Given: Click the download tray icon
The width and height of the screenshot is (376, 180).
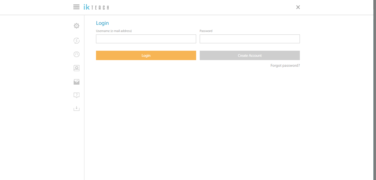Looking at the screenshot, I should click(x=76, y=109).
